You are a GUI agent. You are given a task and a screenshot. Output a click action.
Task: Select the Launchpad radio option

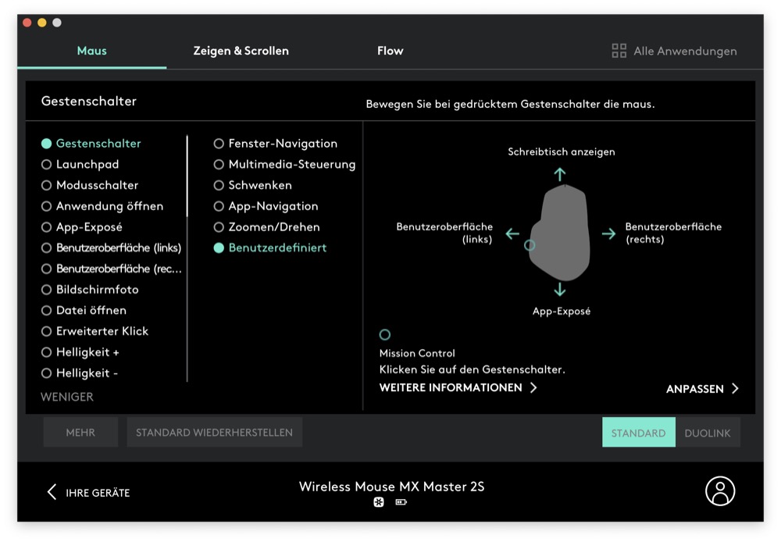(x=46, y=165)
